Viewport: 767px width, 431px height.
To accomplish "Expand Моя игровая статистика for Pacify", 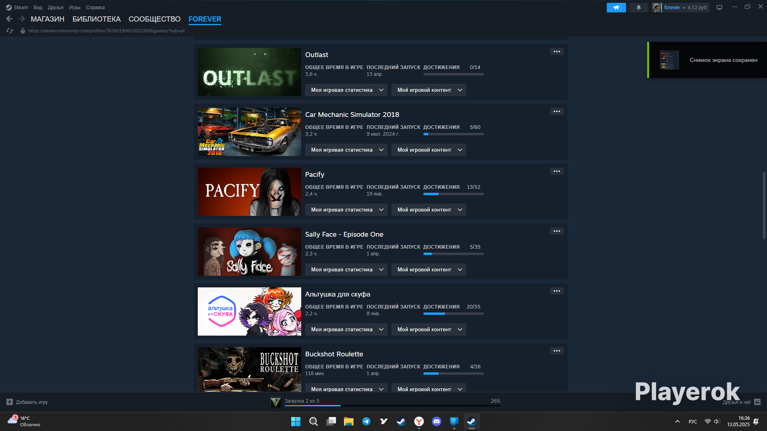I will point(346,210).
